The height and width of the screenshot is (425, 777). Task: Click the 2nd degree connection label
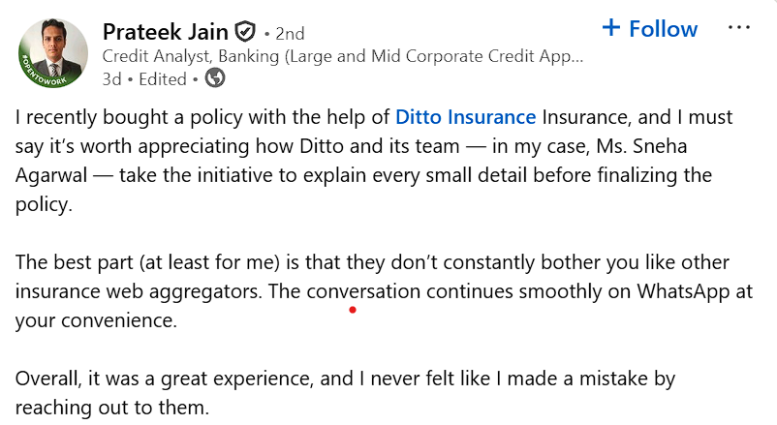[x=287, y=33]
